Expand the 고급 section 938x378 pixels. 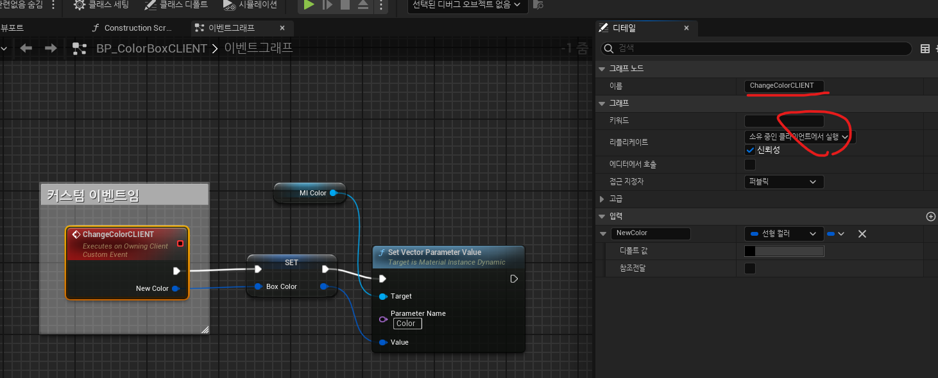[601, 199]
